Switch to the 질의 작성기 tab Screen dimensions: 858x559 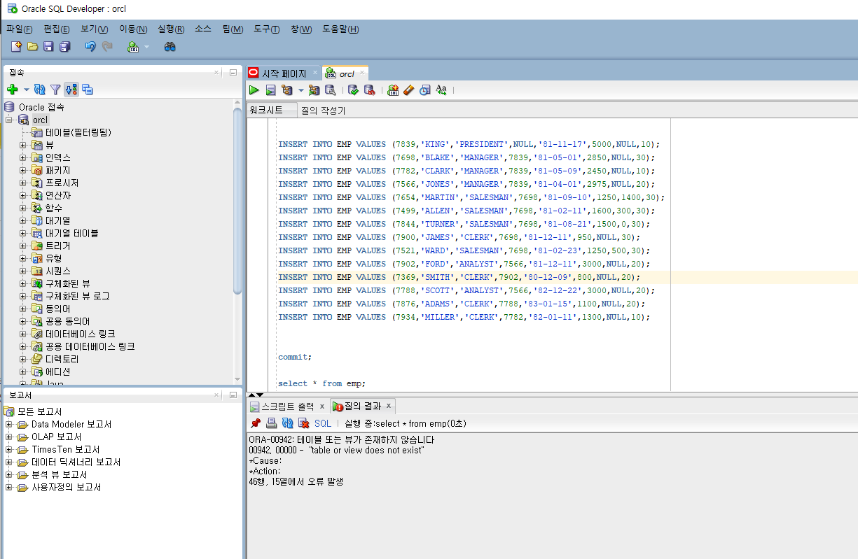click(x=323, y=111)
